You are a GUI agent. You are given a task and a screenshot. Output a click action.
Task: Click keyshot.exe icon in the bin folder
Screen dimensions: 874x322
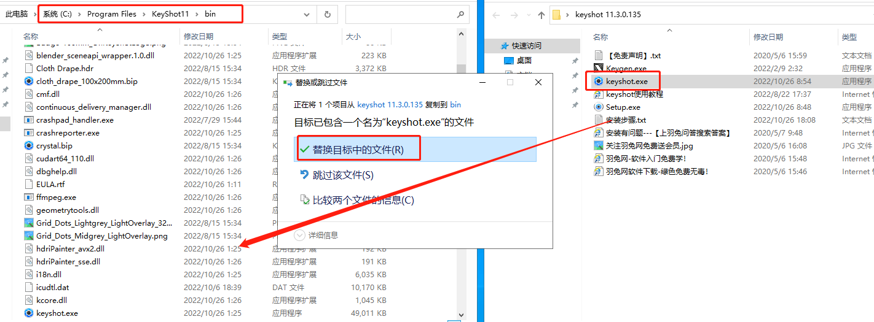pyautogui.click(x=28, y=313)
